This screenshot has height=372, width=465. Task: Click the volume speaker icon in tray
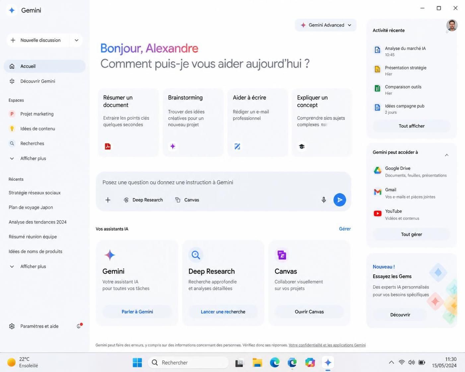click(x=412, y=362)
